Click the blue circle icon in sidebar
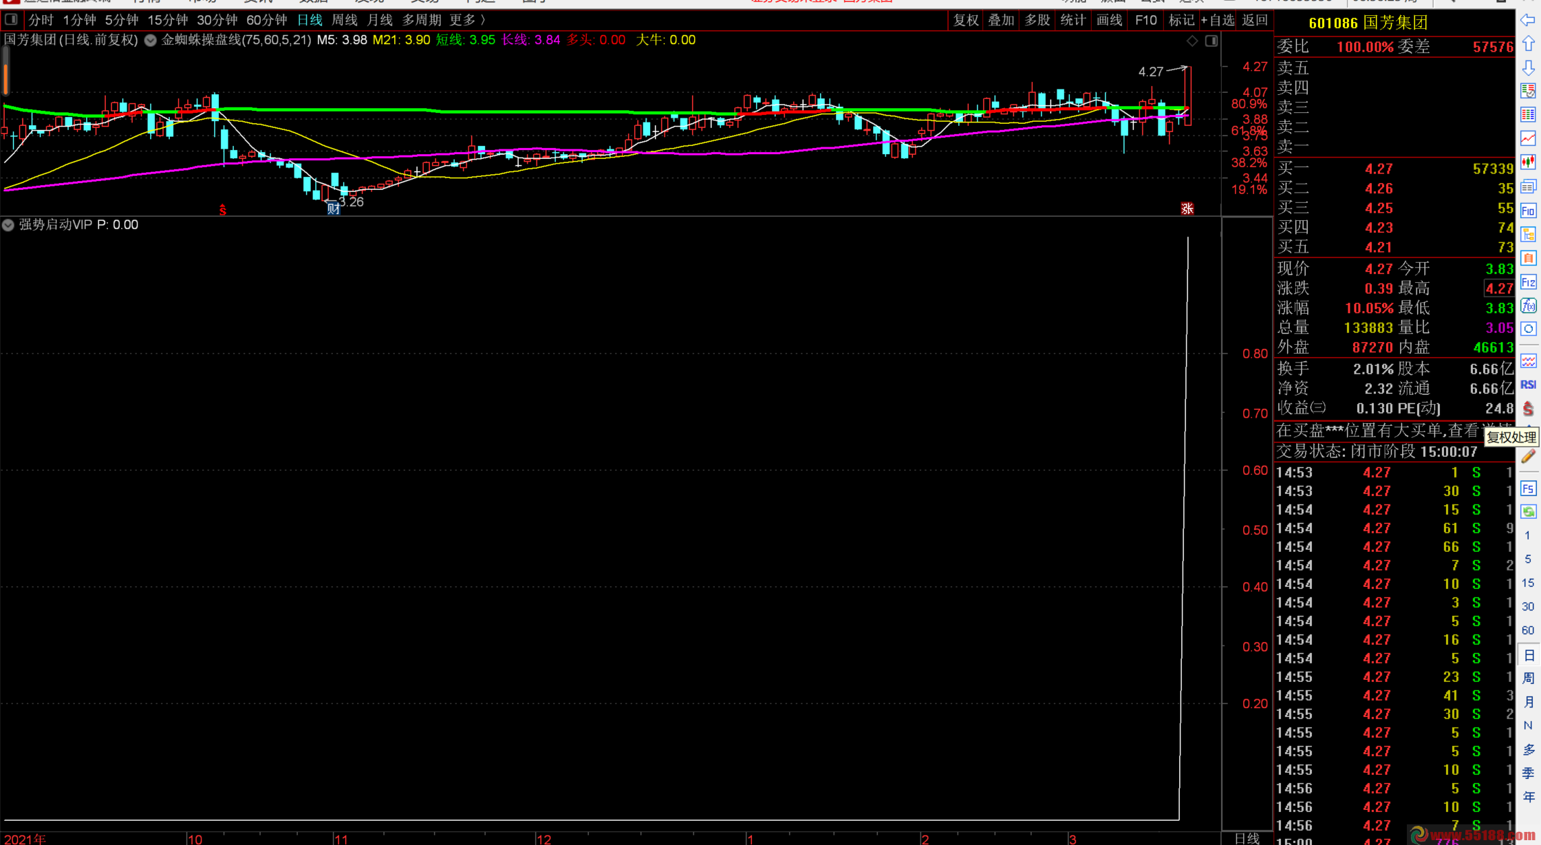 1528,329
